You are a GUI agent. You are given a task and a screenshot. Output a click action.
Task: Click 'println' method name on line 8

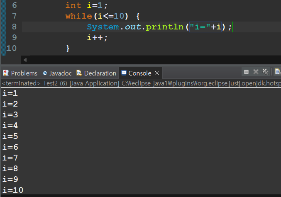click(165, 27)
